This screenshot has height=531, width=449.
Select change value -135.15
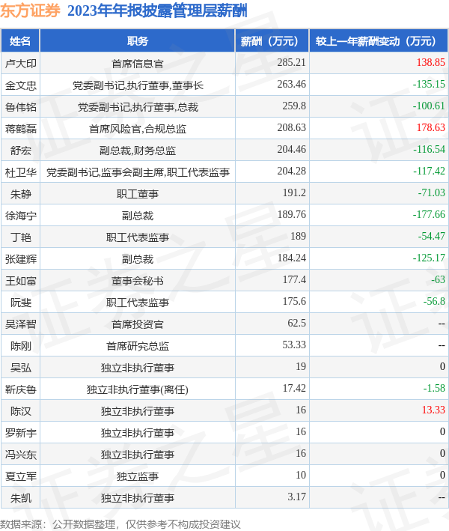tap(429, 85)
